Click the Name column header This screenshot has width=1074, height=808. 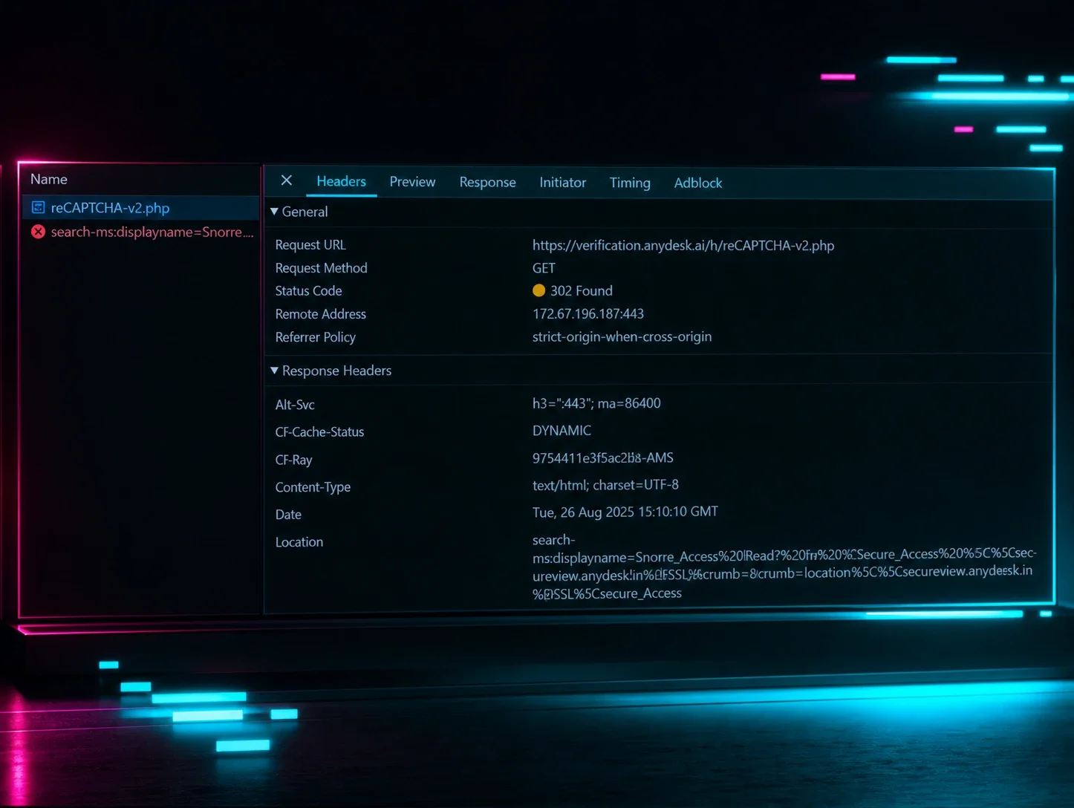(49, 179)
